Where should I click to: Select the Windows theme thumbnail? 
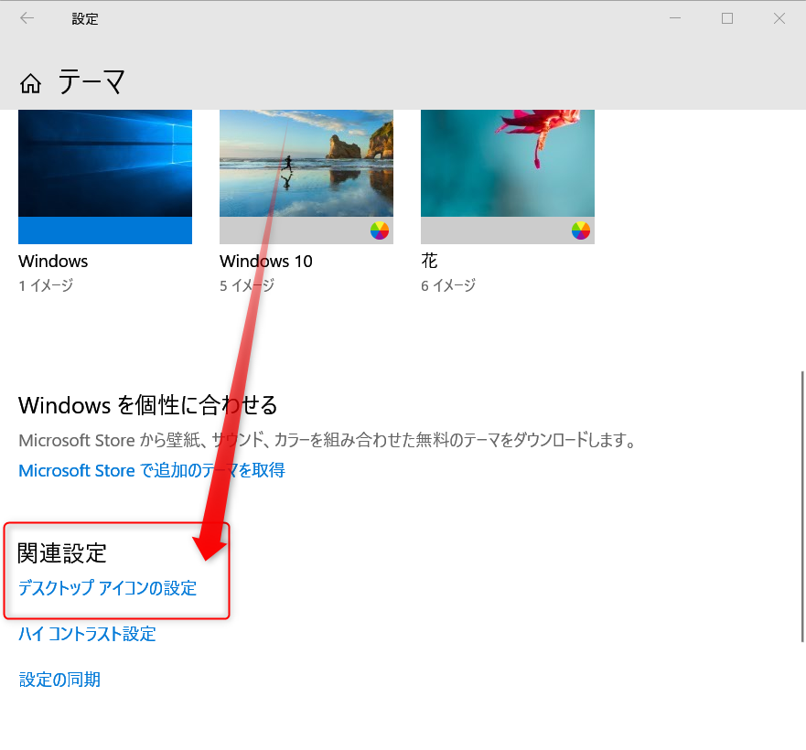tap(105, 177)
